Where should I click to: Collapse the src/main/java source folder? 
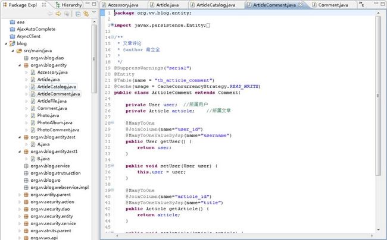[13, 50]
